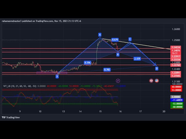Screen dimensions: 186x139
Task: Click the 0.679 ratio label
Action: pyautogui.click(x=115, y=40)
